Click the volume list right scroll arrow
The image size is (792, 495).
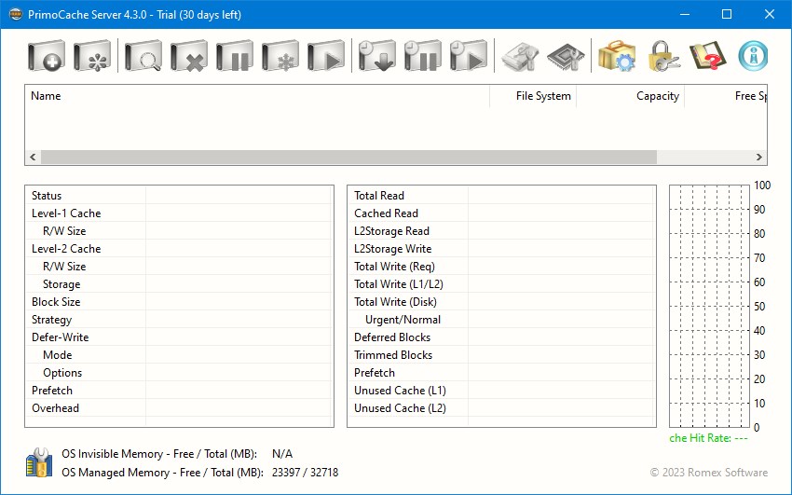759,158
